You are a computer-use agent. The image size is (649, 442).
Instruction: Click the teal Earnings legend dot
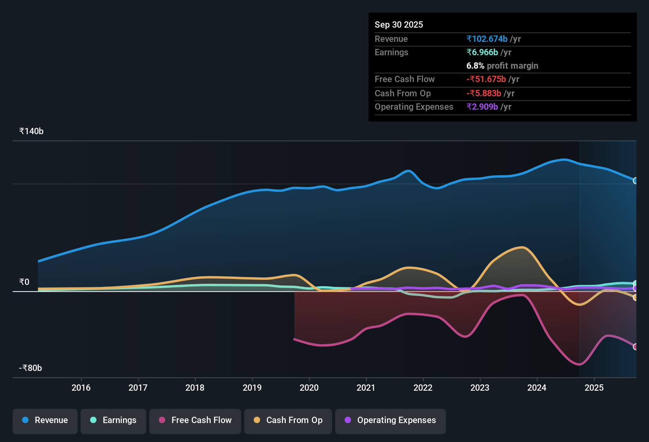coord(93,420)
